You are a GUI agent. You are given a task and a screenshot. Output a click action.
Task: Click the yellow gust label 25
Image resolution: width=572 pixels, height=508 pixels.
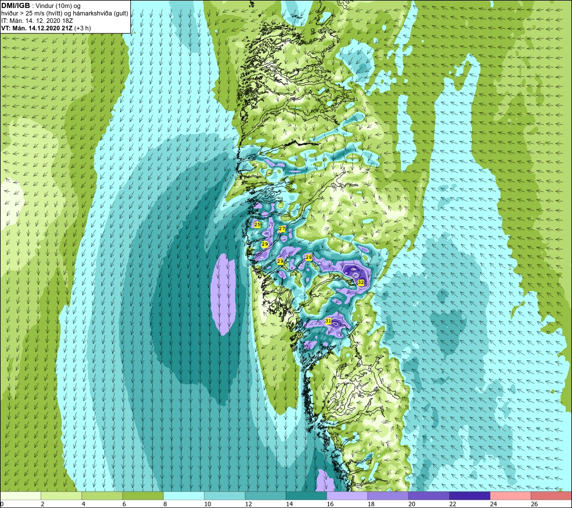coord(257,225)
